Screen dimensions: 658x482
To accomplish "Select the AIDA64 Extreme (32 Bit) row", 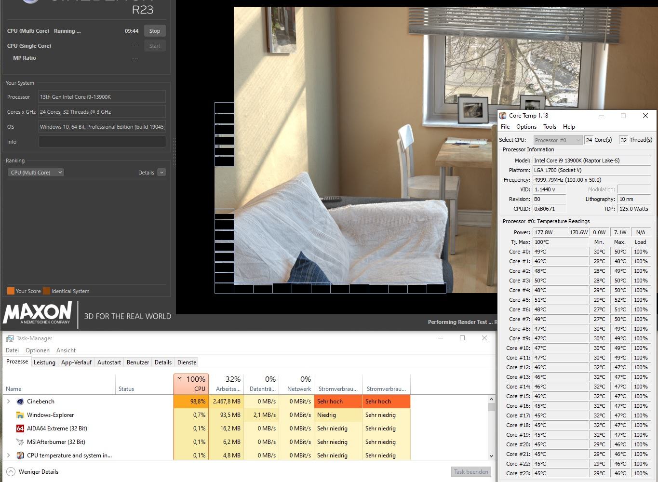I will (207, 428).
